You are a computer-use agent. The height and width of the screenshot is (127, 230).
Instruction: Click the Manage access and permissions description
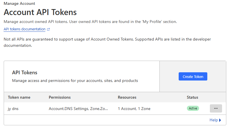[x=75, y=81]
